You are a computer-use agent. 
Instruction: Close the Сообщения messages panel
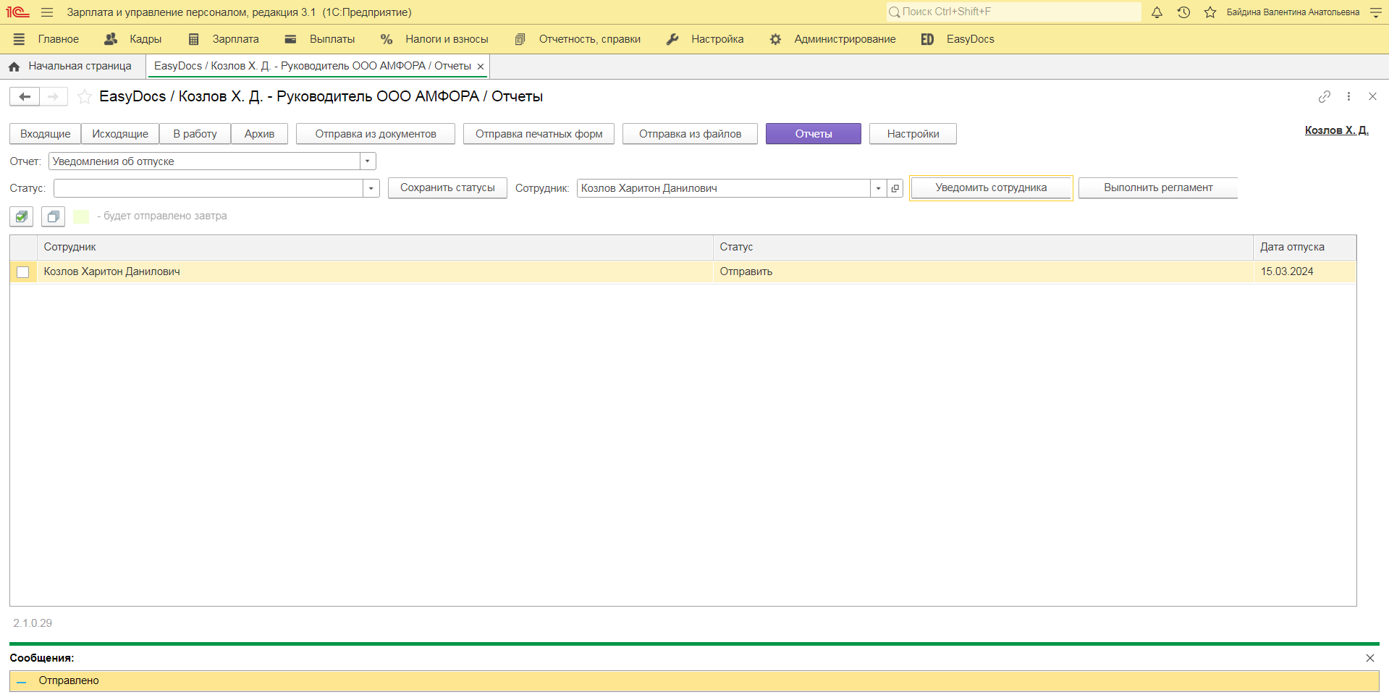click(1369, 658)
